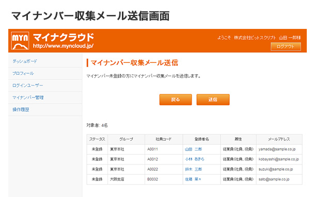
Task: Select the A0011 employee code cell
Action: pos(164,149)
